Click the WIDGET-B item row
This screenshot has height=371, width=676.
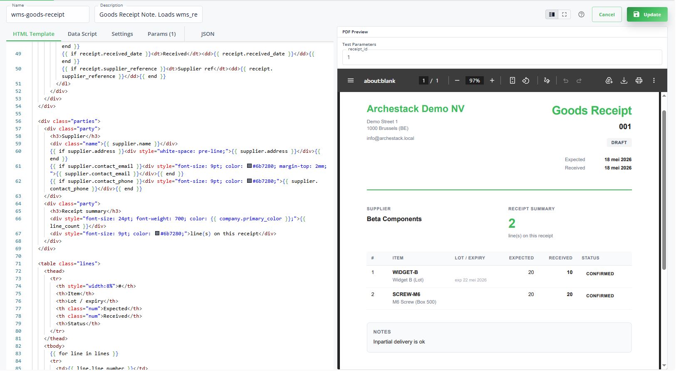point(499,276)
